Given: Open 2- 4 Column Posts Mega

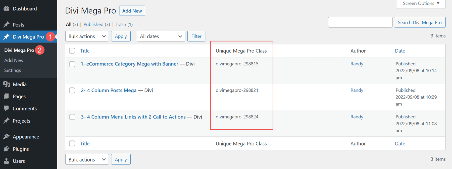Looking at the screenshot, I should tap(109, 90).
